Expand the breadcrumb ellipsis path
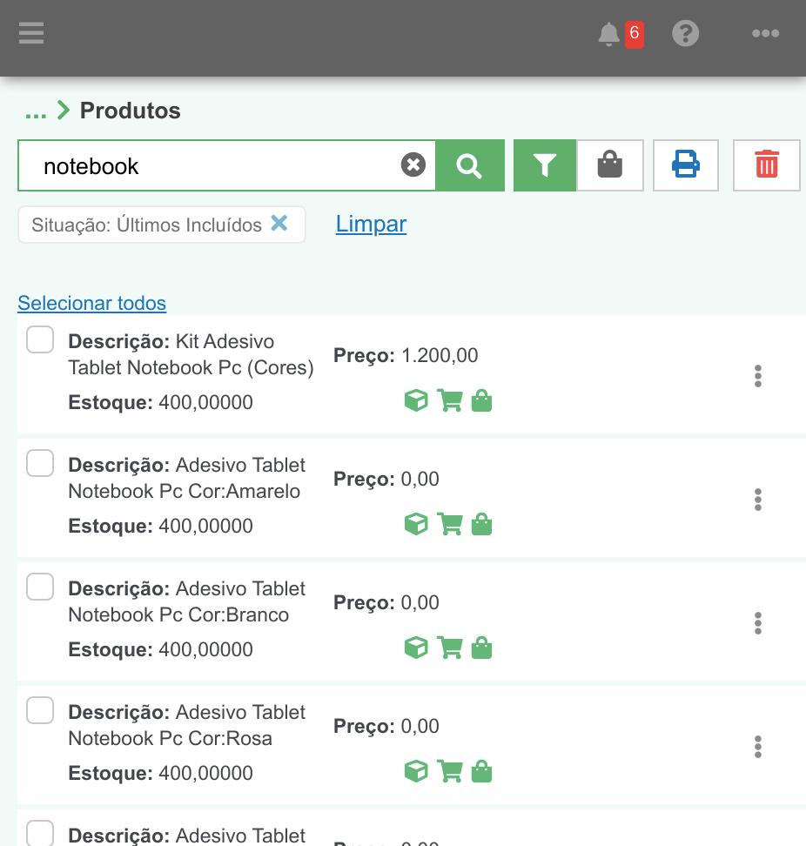This screenshot has height=846, width=806. (x=36, y=111)
